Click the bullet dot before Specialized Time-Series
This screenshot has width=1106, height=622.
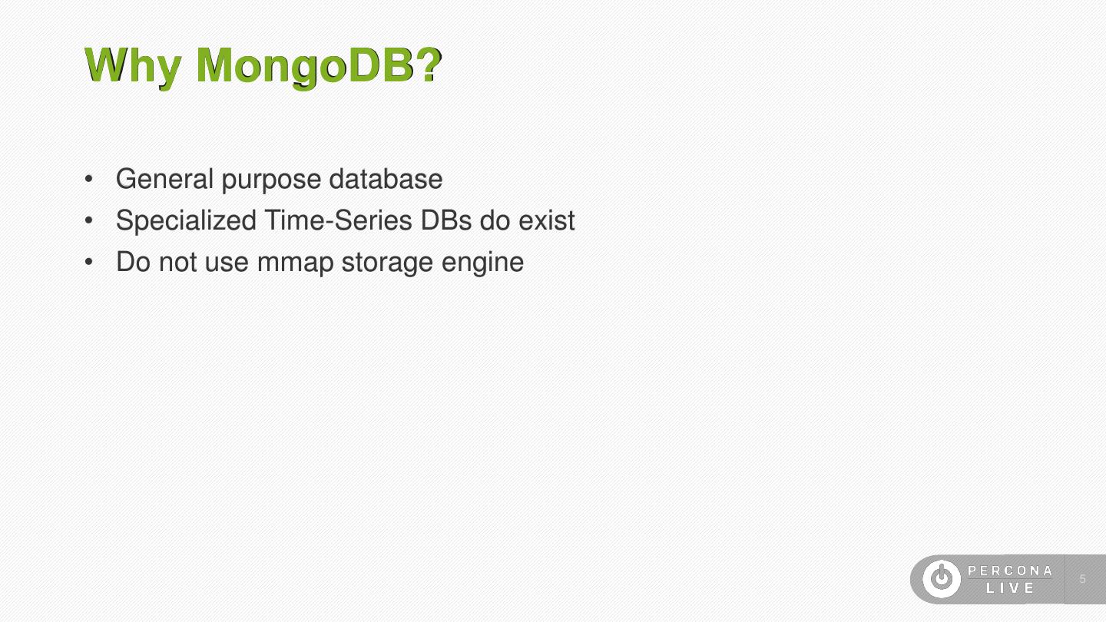[90, 221]
